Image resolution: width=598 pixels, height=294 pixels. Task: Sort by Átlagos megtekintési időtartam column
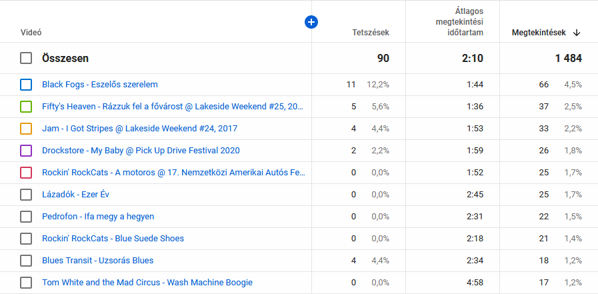455,22
